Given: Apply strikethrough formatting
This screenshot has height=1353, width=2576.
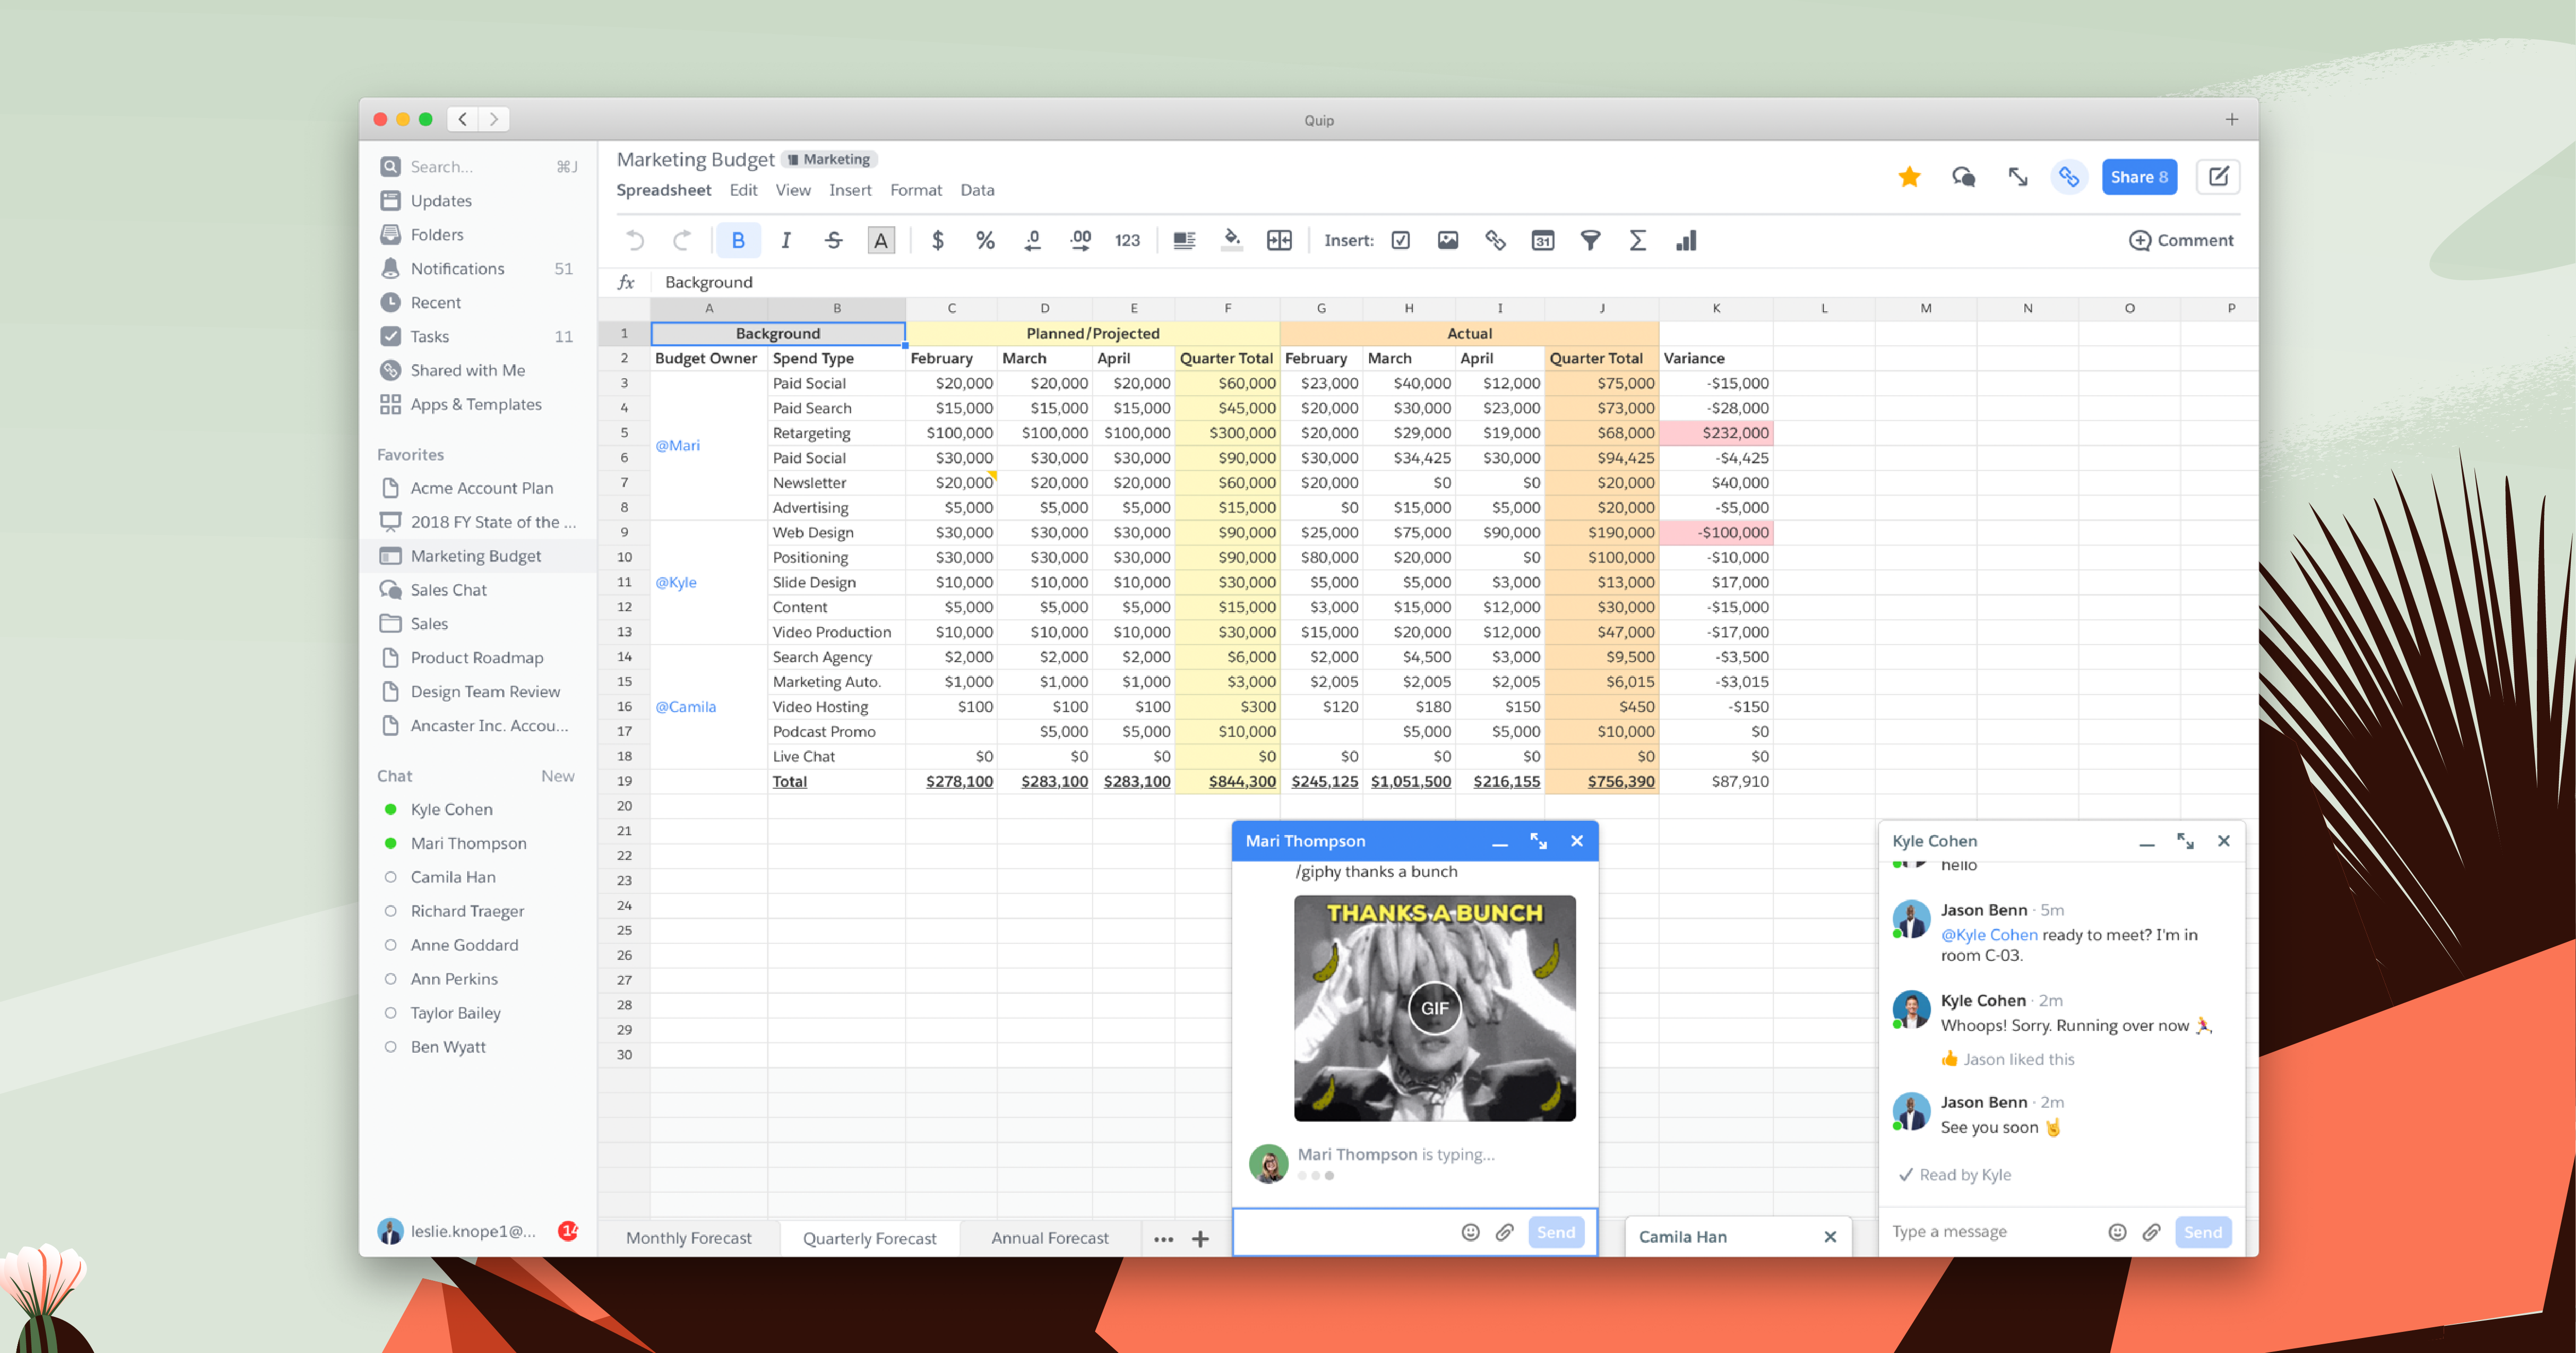Looking at the screenshot, I should pos(833,240).
